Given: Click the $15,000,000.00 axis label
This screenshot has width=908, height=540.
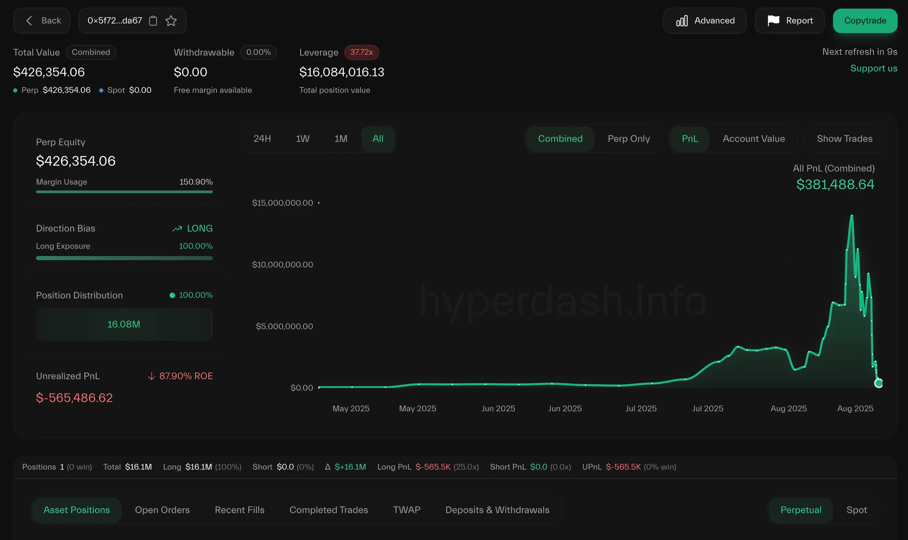Looking at the screenshot, I should [x=282, y=203].
